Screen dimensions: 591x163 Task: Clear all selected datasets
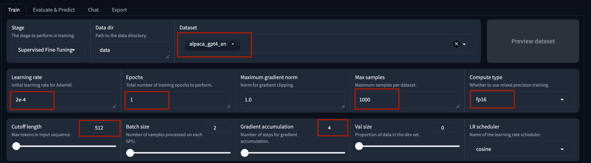point(456,44)
